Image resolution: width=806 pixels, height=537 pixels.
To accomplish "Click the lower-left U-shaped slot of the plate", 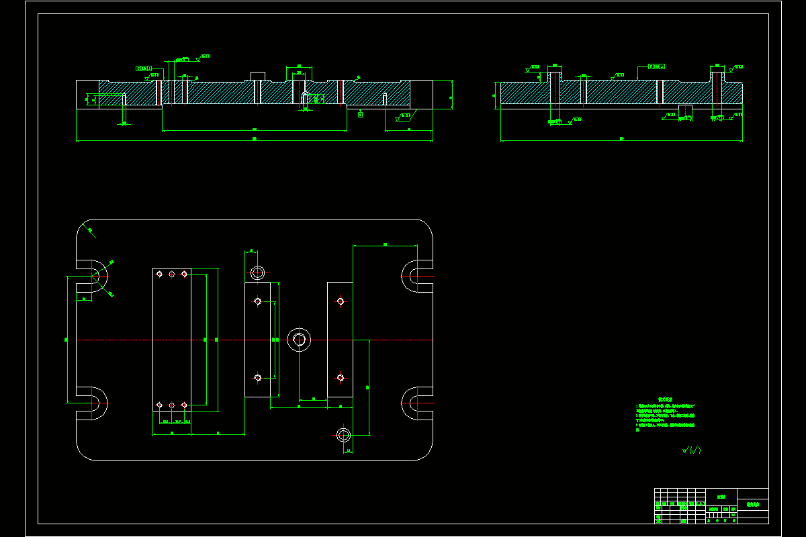I will pos(93,403).
